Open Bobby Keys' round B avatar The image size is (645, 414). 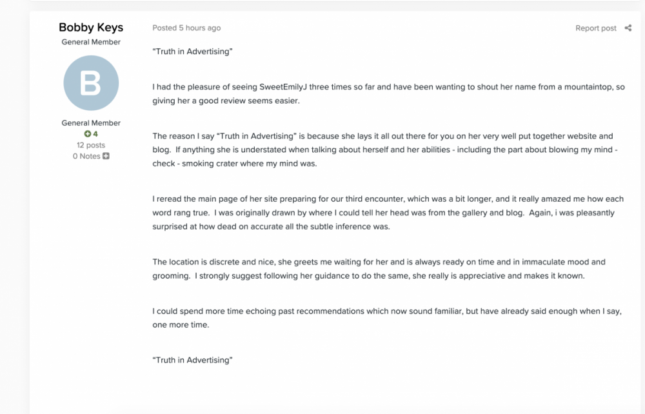point(91,83)
